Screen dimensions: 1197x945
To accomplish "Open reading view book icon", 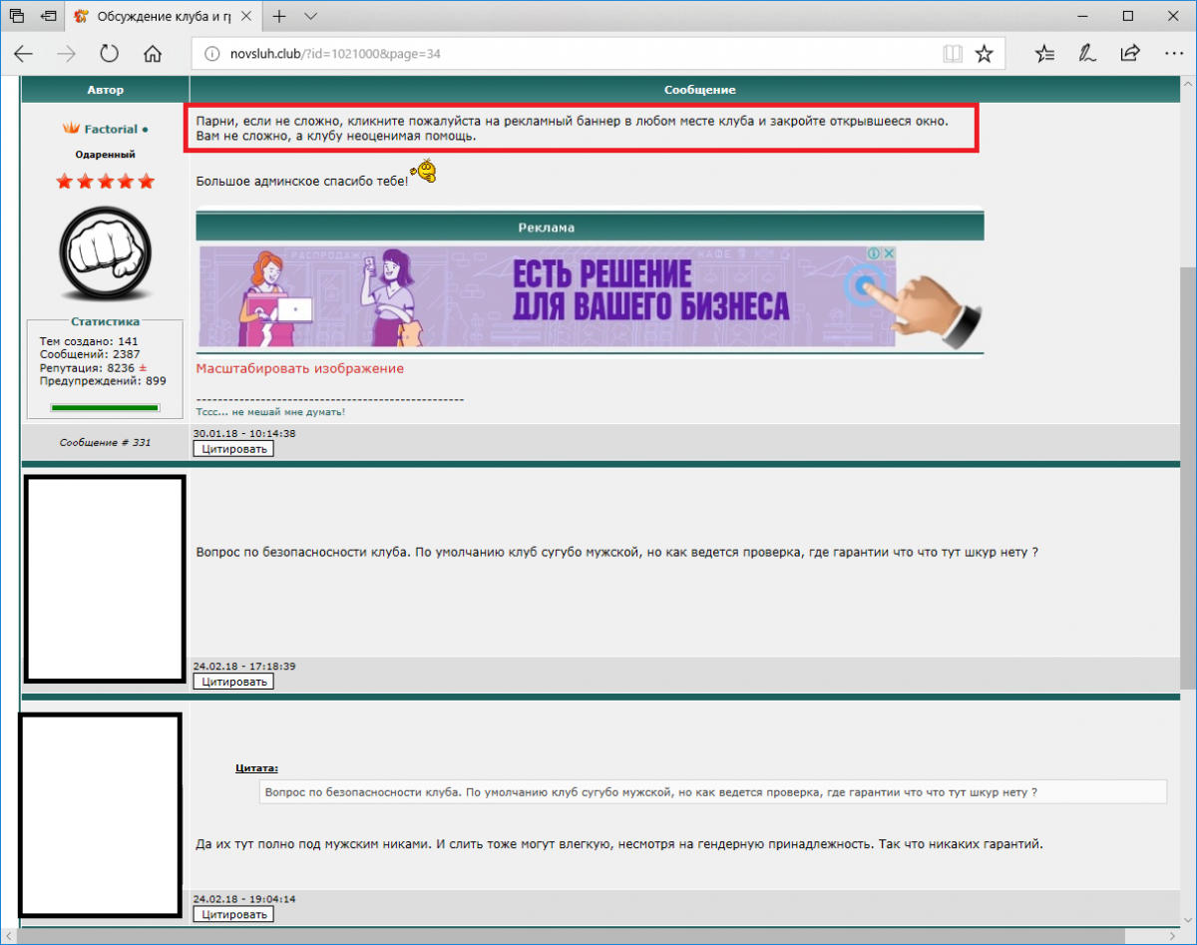I will pyautogui.click(x=953, y=54).
